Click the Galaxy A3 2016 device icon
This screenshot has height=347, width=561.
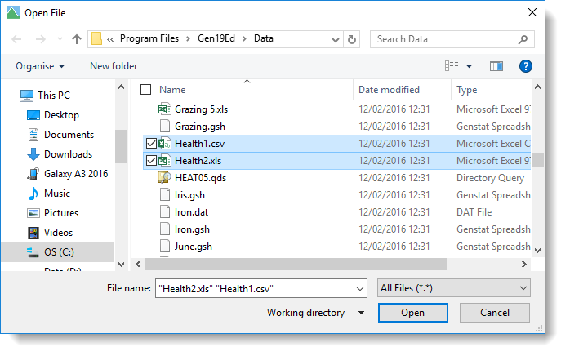33,174
